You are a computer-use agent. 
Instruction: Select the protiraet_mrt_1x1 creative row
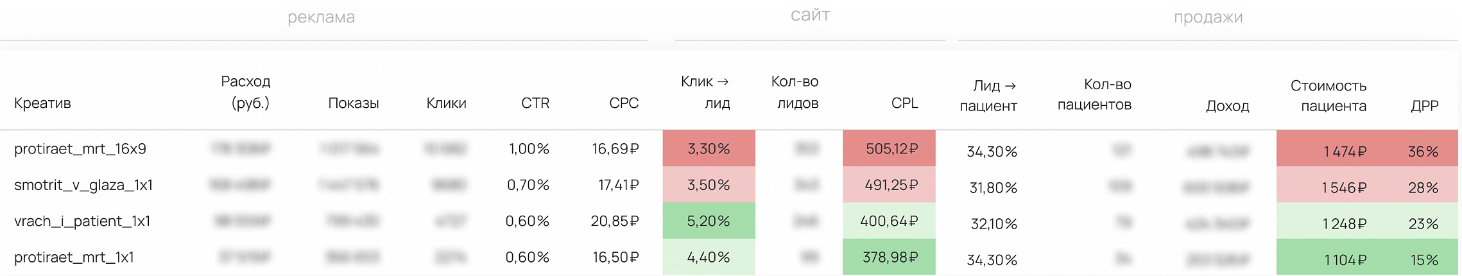coord(729,257)
